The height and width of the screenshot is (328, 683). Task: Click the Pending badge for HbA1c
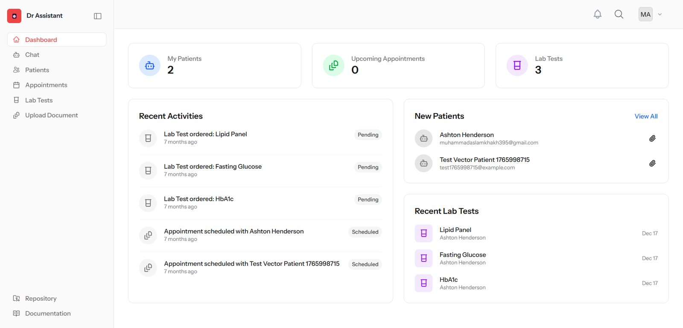pyautogui.click(x=368, y=199)
